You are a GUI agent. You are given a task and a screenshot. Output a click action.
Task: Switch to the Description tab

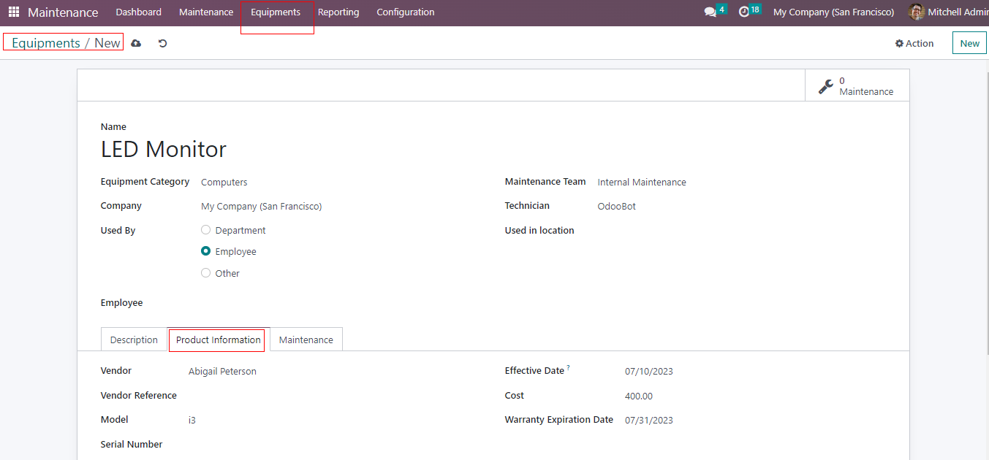[x=134, y=340]
